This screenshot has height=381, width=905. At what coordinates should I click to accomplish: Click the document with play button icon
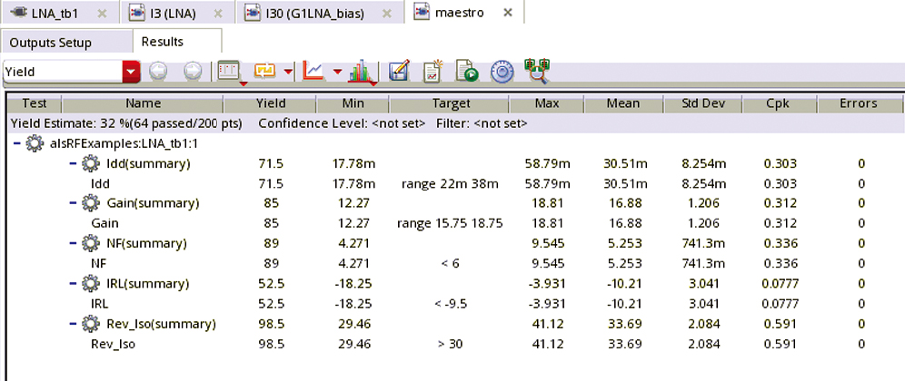[x=466, y=72]
